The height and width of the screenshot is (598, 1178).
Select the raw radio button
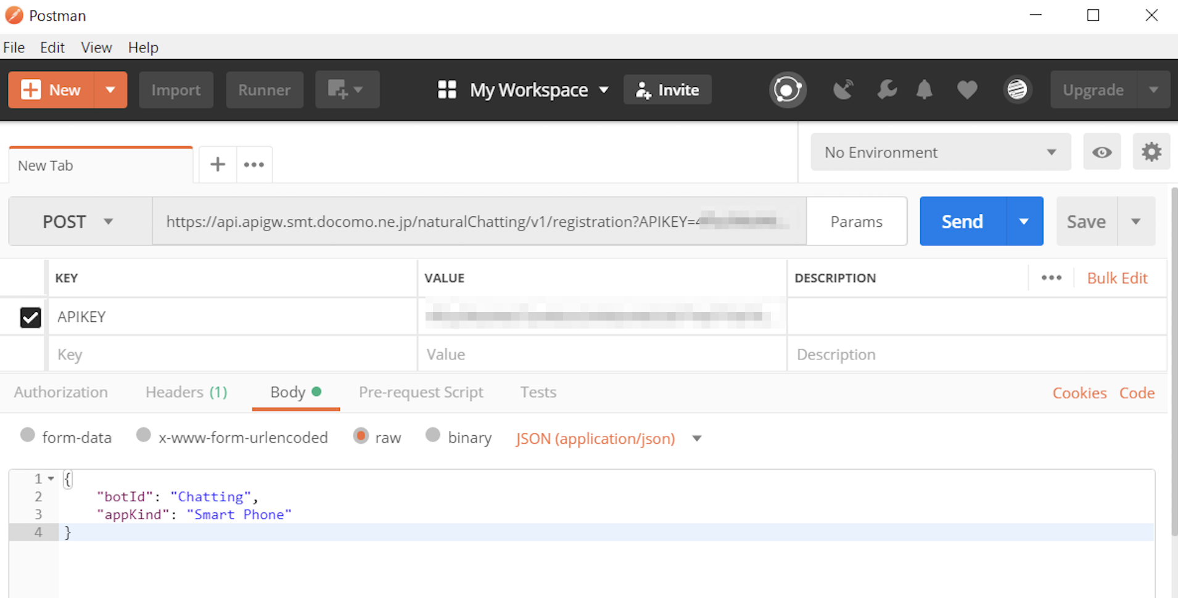pyautogui.click(x=361, y=435)
